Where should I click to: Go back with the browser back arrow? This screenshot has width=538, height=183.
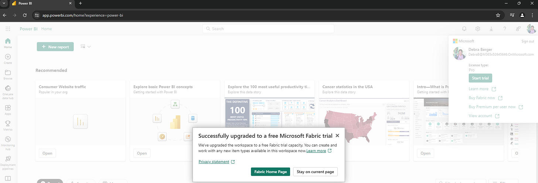point(5,15)
